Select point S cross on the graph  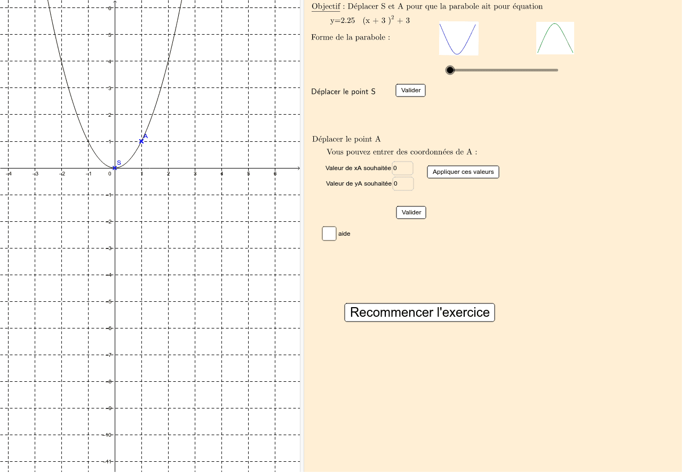pos(115,168)
